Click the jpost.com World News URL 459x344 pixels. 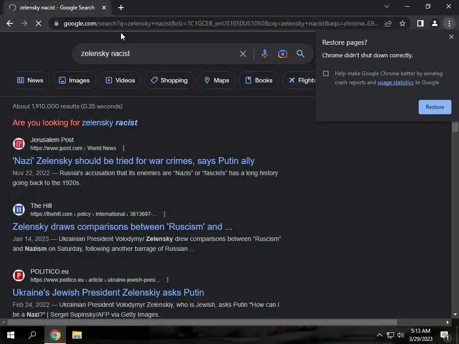pyautogui.click(x=73, y=148)
